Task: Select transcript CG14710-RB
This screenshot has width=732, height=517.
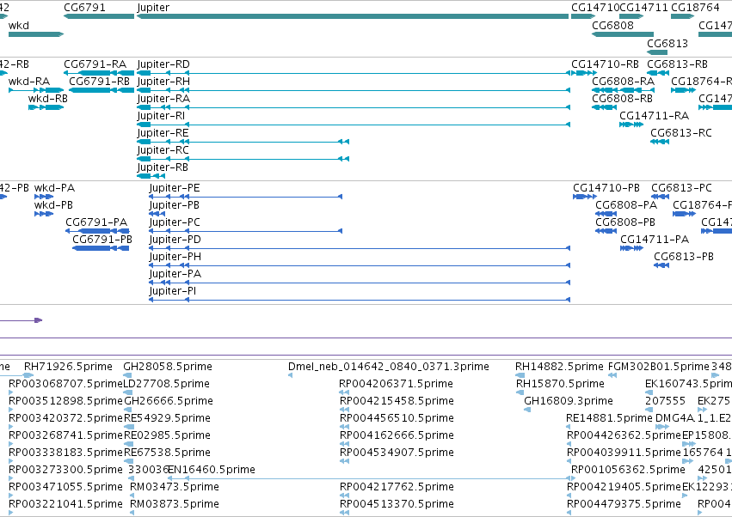Action: 584,73
